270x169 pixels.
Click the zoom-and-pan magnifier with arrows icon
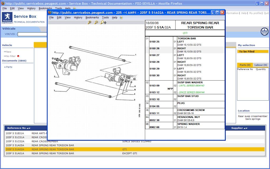[103, 22]
